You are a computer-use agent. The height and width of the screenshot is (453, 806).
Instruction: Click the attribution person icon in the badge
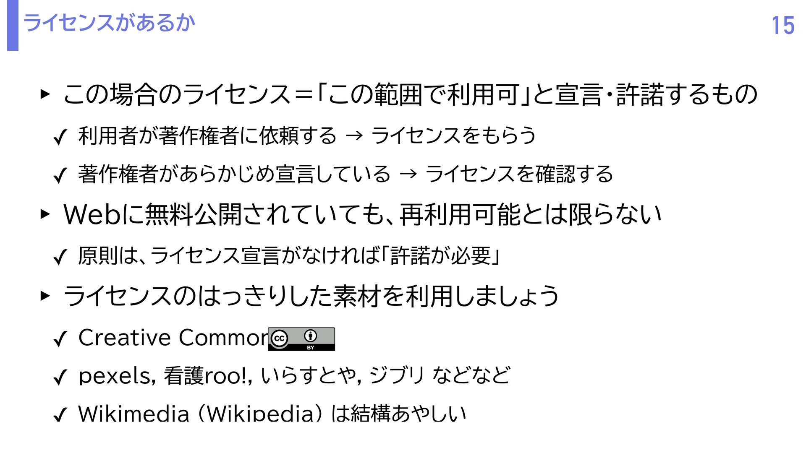(311, 336)
